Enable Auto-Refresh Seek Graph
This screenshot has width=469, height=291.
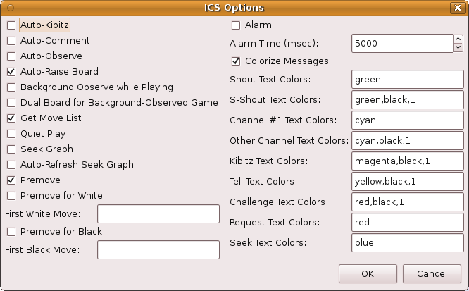point(11,165)
